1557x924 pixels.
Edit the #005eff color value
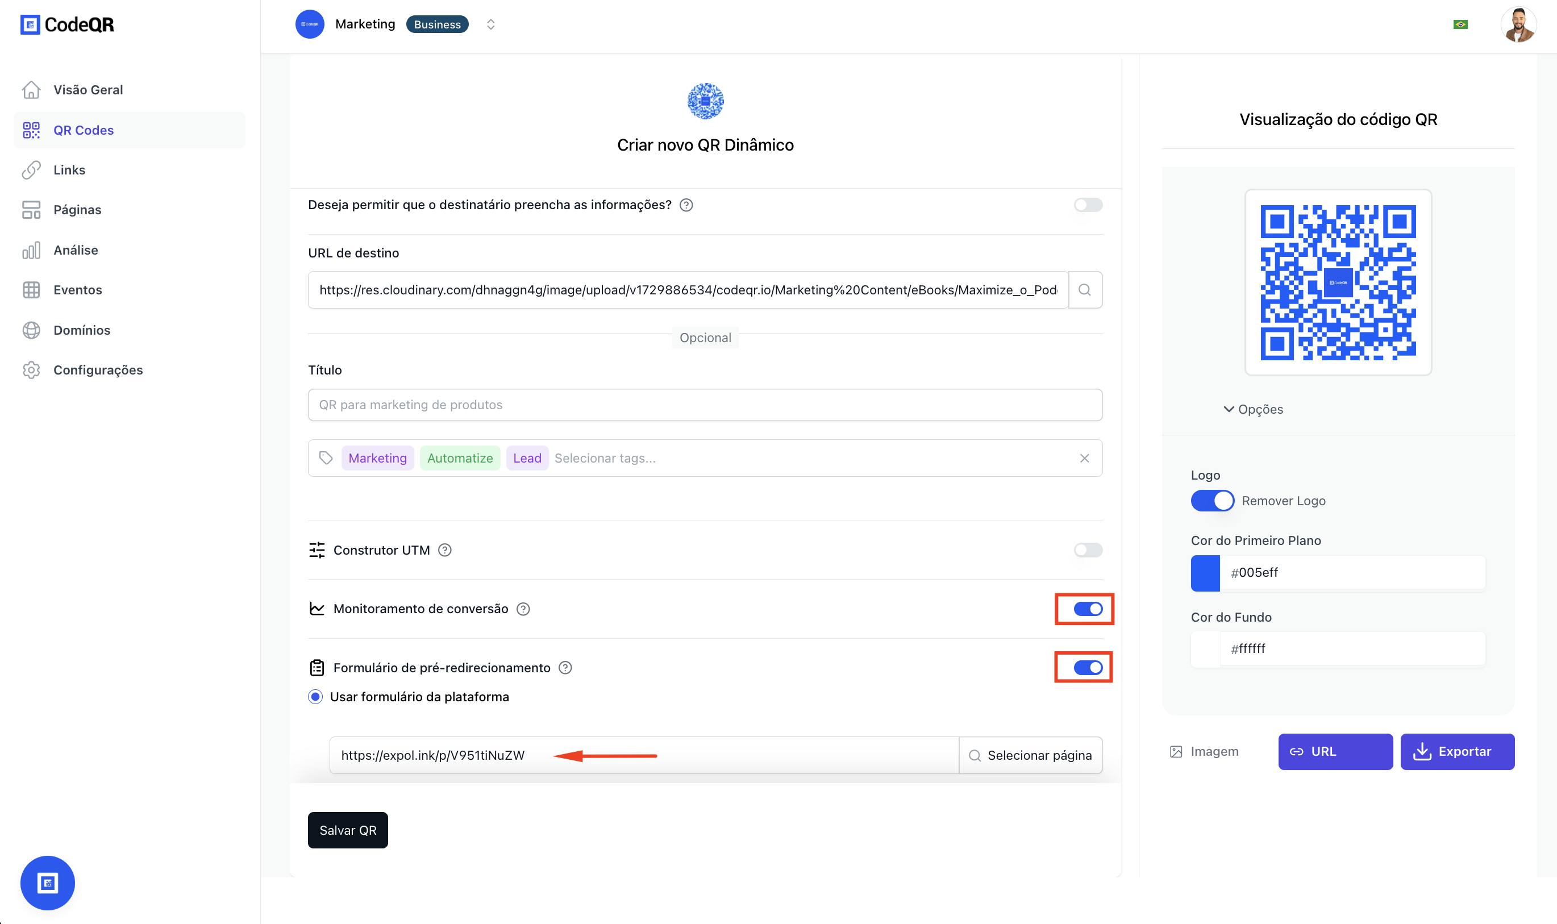[x=1353, y=573]
